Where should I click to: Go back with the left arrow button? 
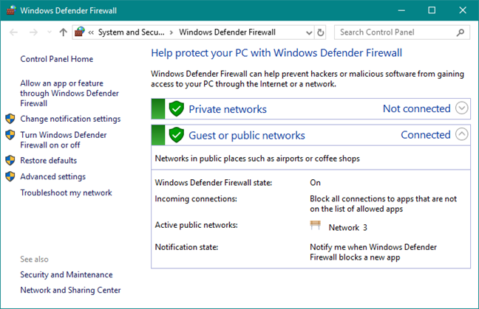coord(13,32)
